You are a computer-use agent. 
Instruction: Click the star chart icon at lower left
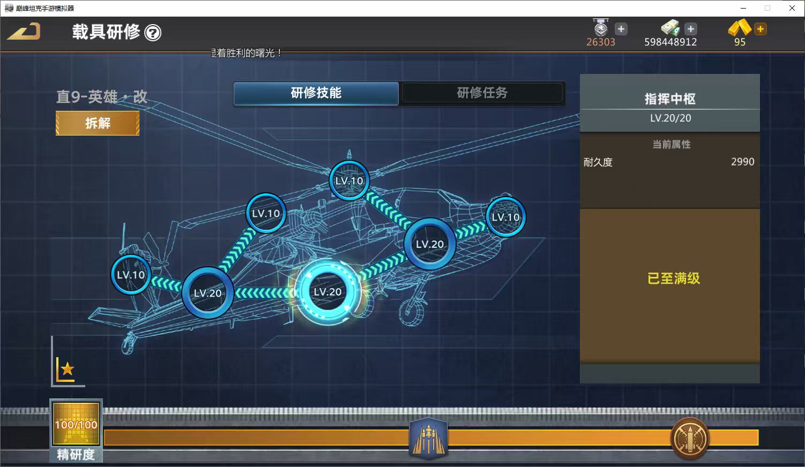click(67, 368)
